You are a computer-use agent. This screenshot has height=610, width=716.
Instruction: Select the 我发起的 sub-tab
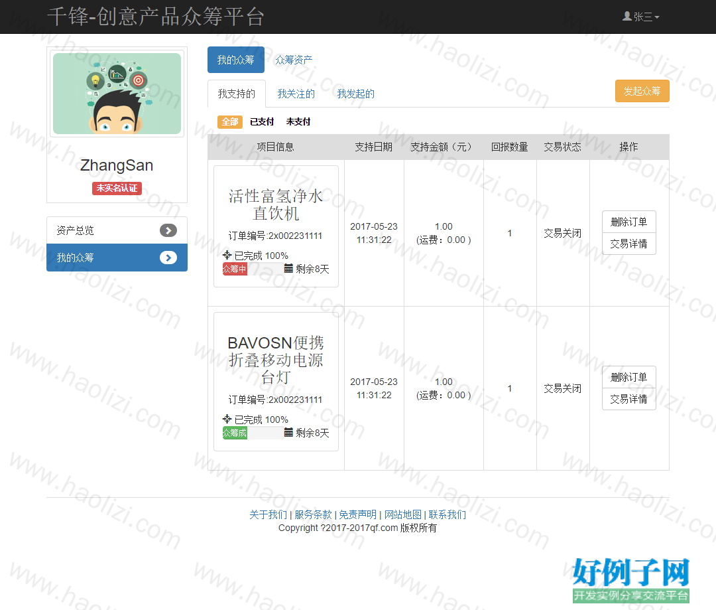point(356,94)
